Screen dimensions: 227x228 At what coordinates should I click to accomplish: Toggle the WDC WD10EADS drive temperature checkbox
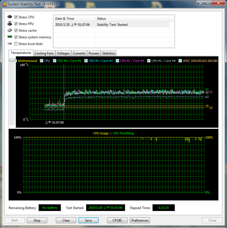pos(180,61)
